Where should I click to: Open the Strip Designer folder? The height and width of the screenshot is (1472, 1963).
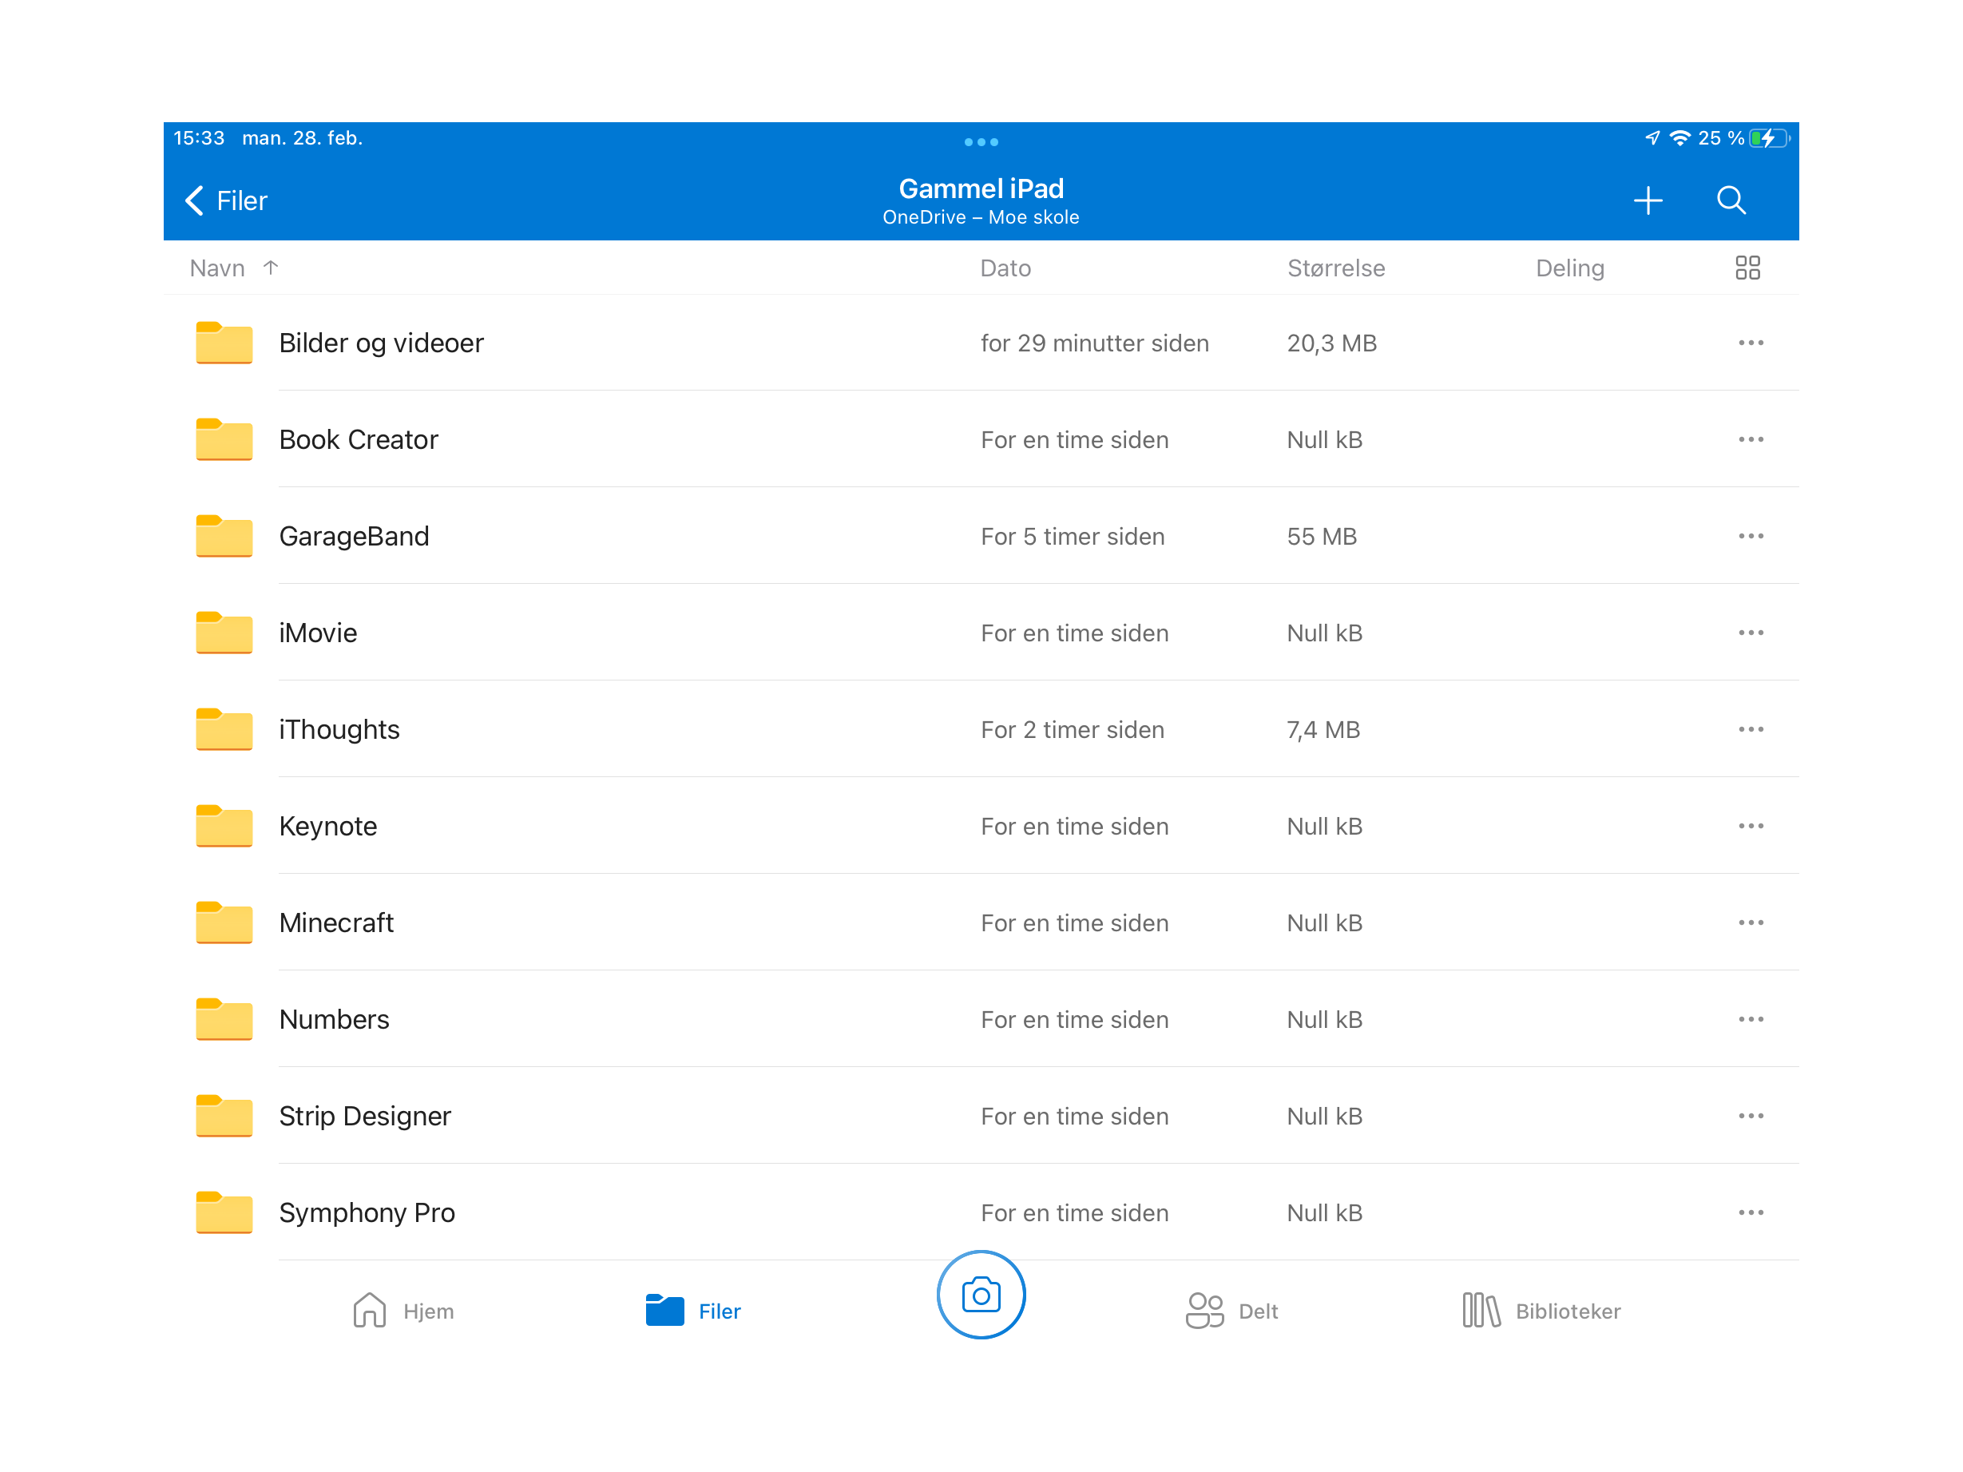[x=981, y=1117]
